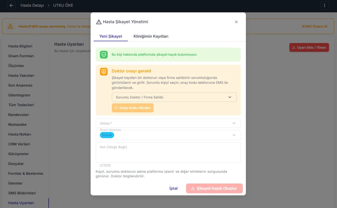Viewport: 337px width, 208px height.
Task: Select Muhasebe in sidebar
Action: pos(17,124)
